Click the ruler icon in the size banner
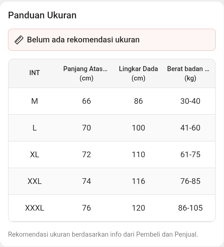This screenshot has width=224, height=247. coord(19,40)
